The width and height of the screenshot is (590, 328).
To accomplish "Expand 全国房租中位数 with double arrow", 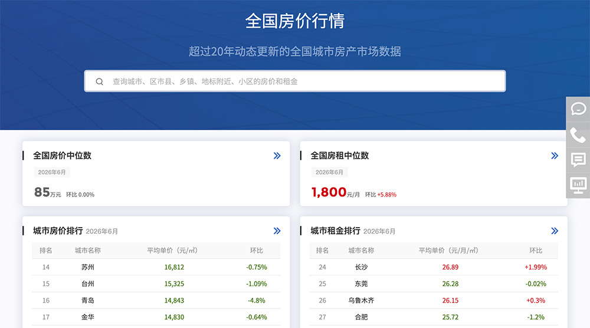I will click(555, 156).
